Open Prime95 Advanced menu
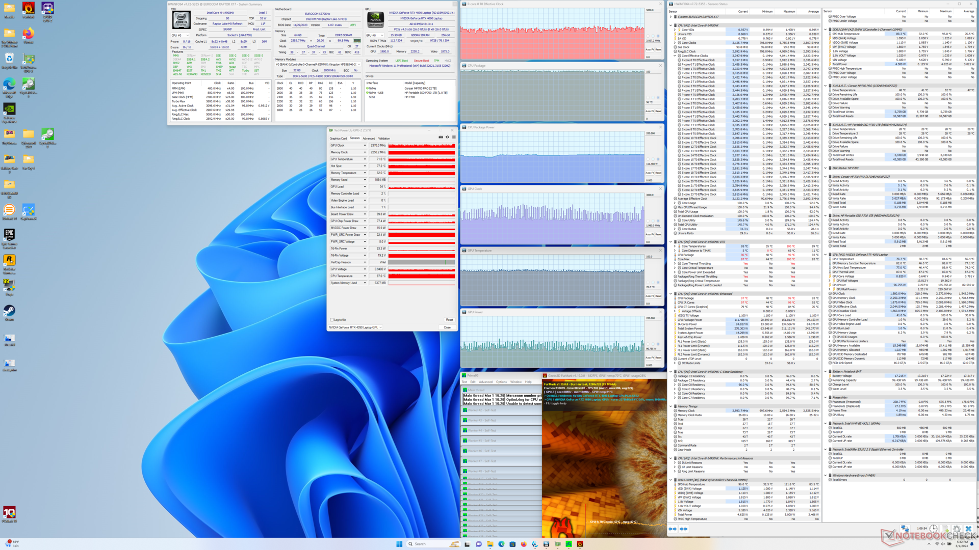979x550 pixels. point(485,382)
